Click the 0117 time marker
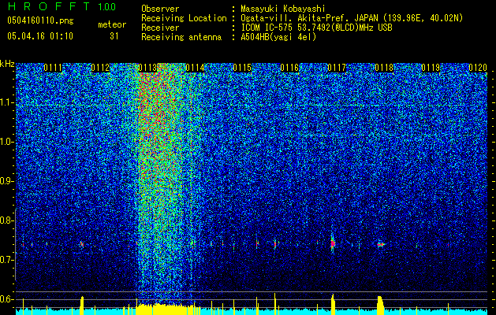Screen dimensions: 496x315 337,68
